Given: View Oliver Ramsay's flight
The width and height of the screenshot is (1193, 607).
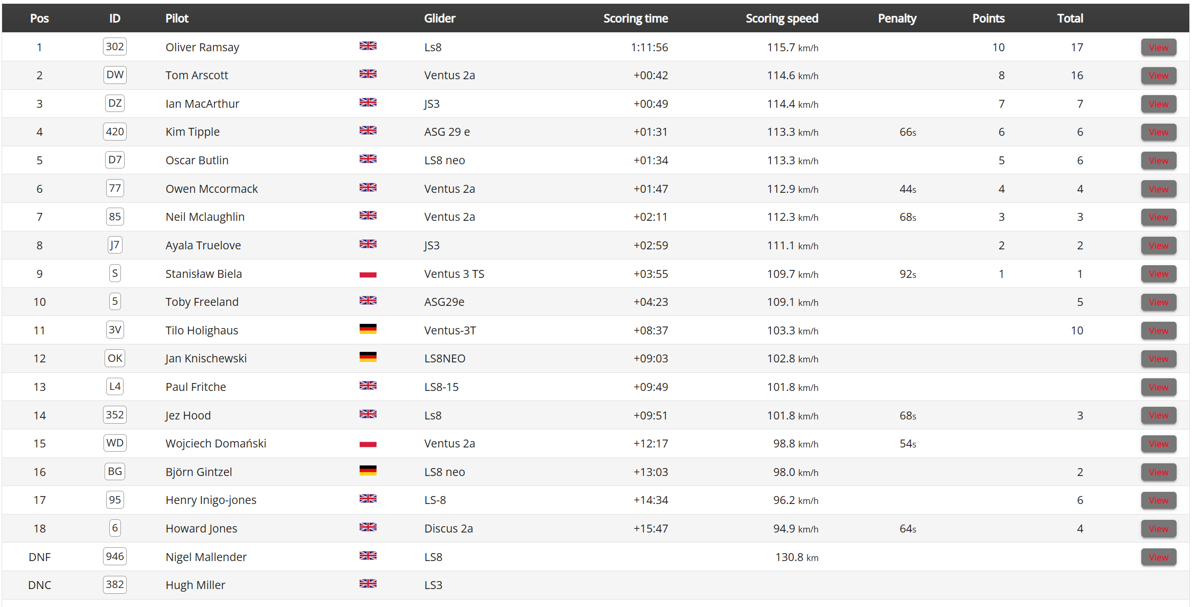Looking at the screenshot, I should [x=1158, y=48].
